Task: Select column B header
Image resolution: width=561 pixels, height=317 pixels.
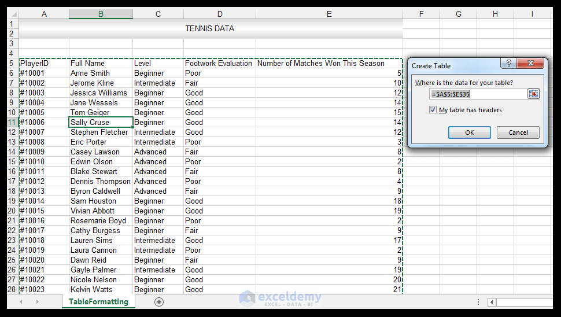Action: click(101, 14)
